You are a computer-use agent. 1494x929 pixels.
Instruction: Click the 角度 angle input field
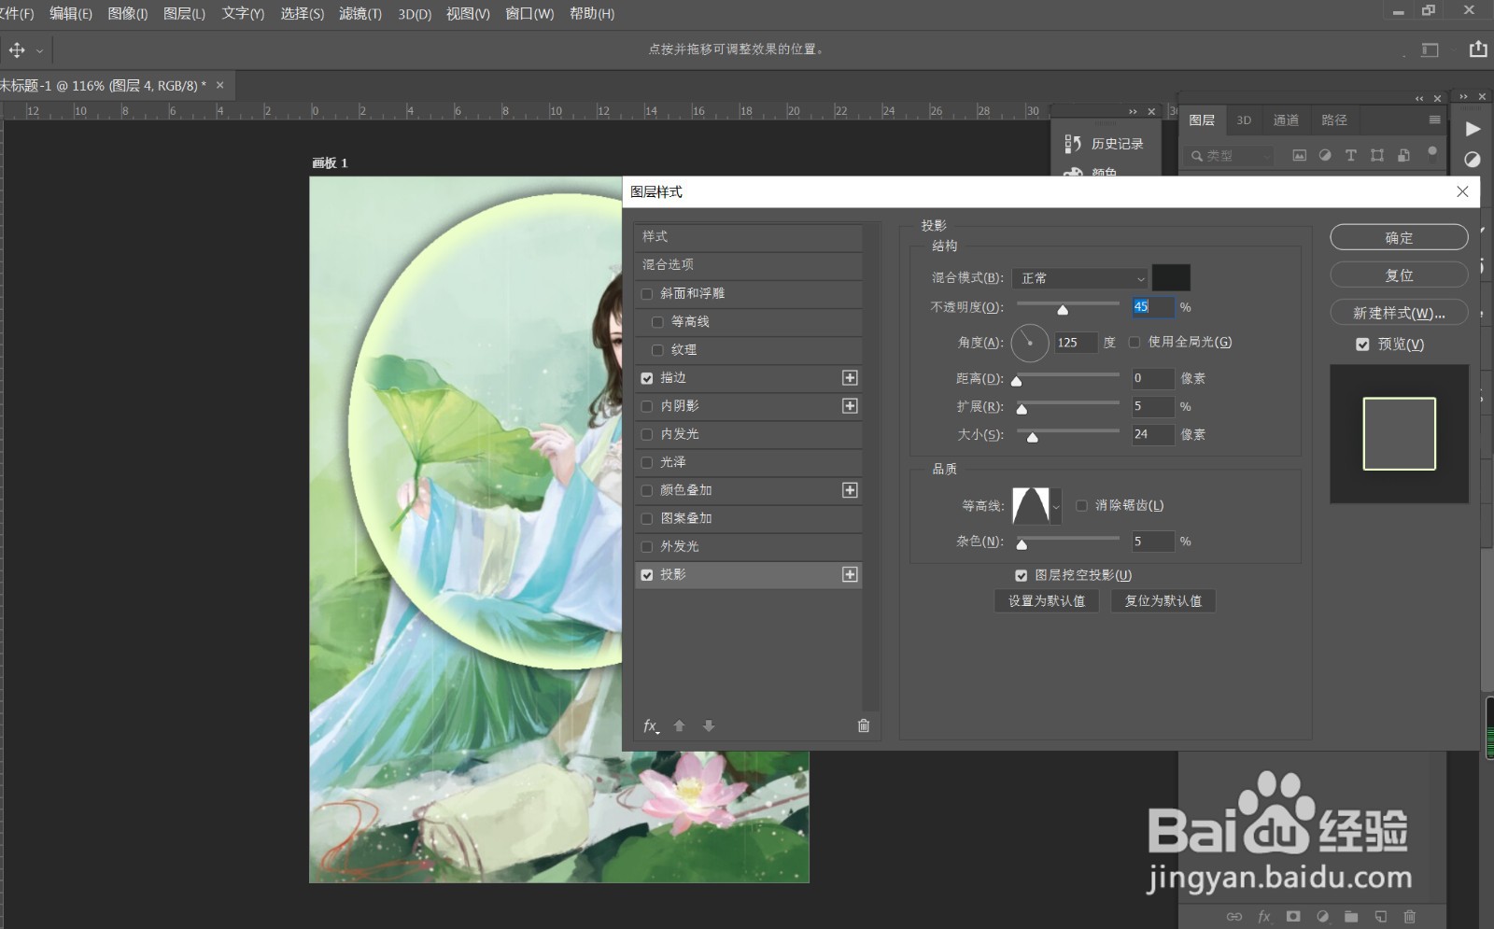[x=1075, y=343]
